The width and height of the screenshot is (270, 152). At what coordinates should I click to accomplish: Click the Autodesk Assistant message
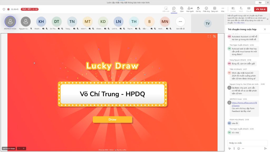coord(244,38)
